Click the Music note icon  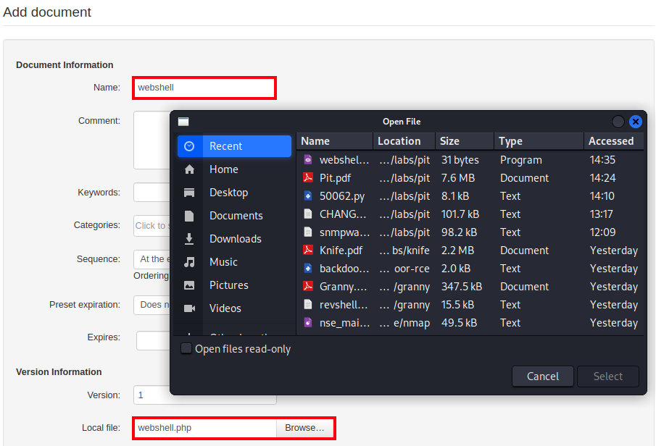tap(189, 262)
